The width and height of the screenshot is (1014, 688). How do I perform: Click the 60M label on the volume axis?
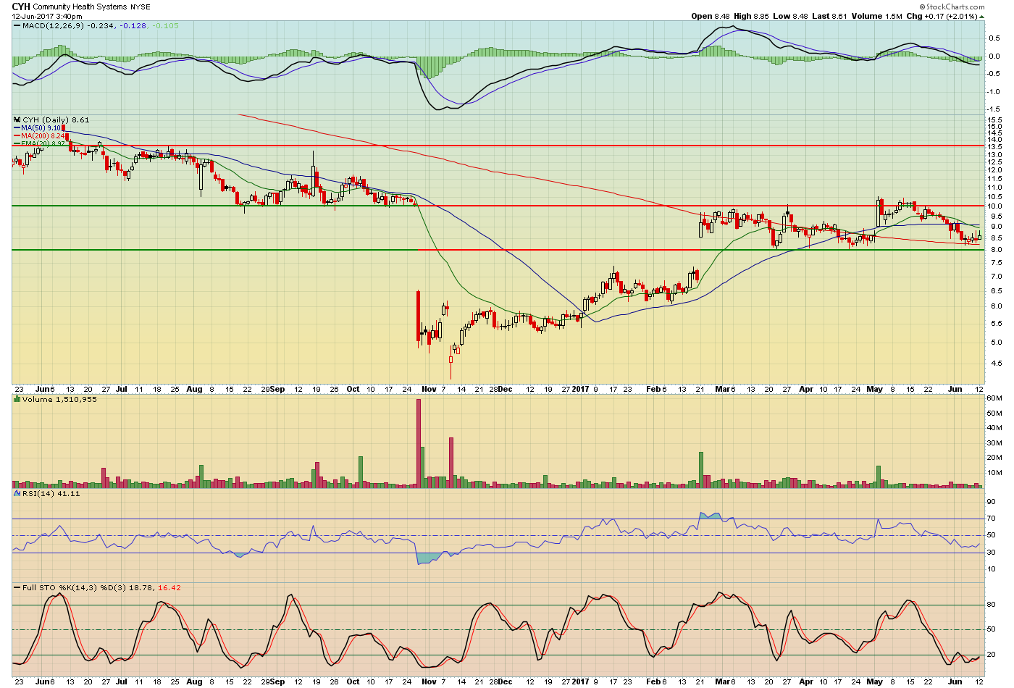pyautogui.click(x=994, y=398)
